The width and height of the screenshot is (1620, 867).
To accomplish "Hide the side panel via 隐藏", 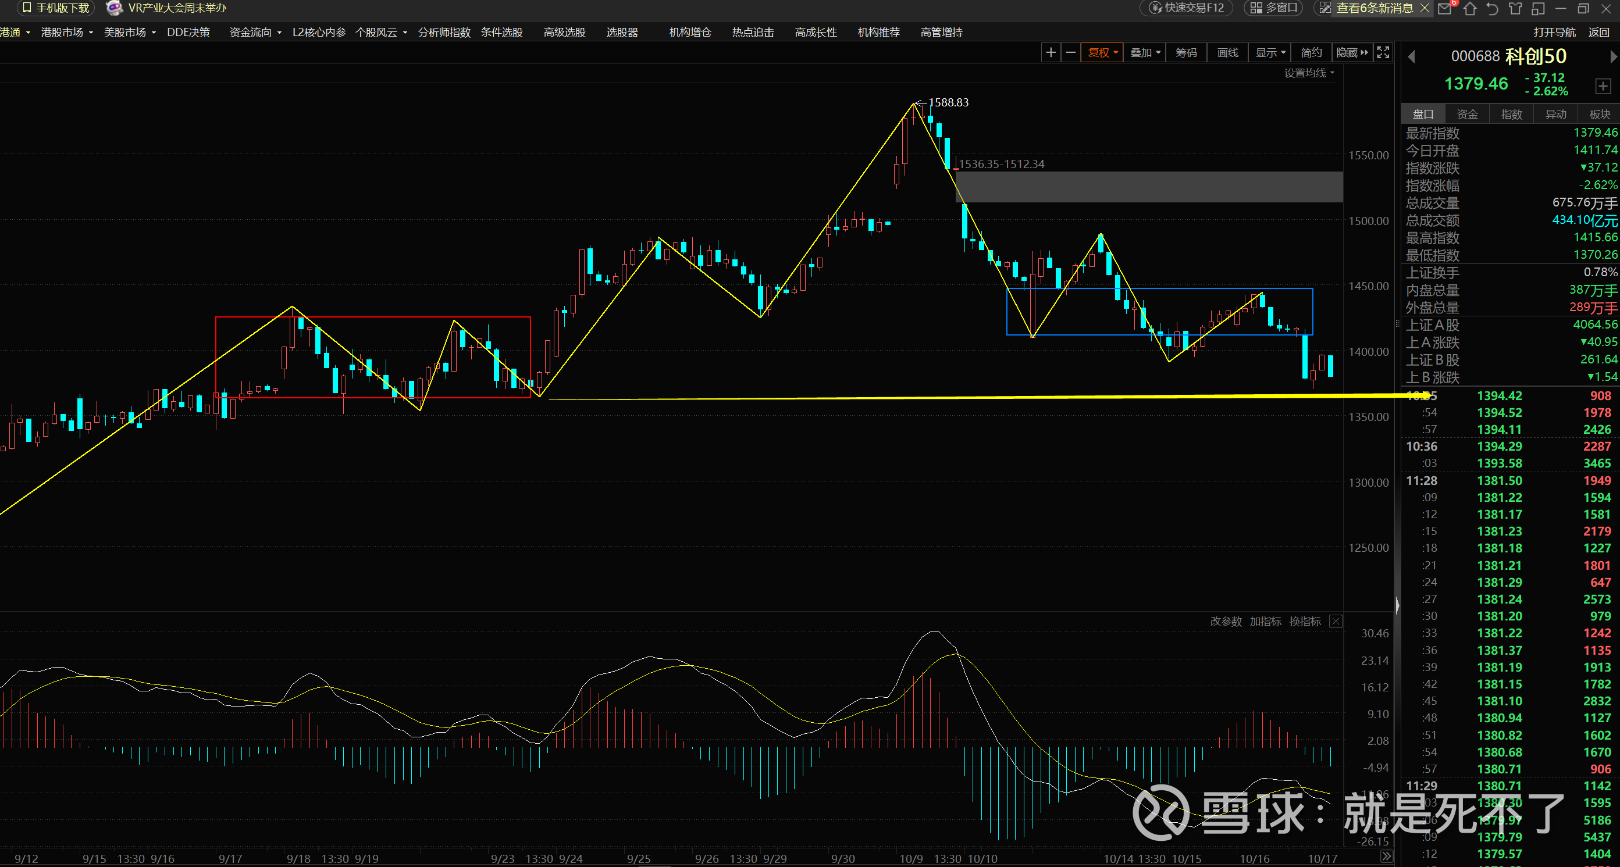I will (1351, 53).
